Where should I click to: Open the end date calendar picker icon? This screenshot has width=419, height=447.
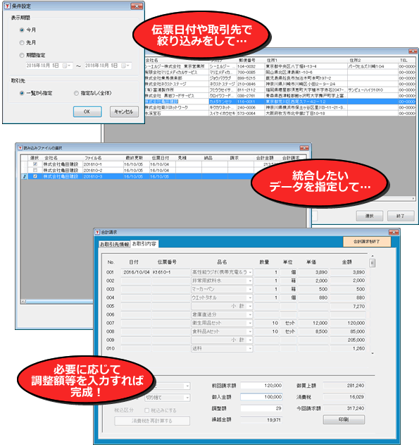pos(124,66)
